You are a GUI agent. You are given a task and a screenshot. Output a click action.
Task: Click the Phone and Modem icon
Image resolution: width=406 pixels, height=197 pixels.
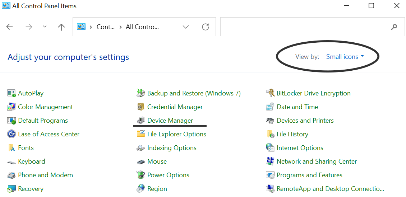click(x=11, y=175)
